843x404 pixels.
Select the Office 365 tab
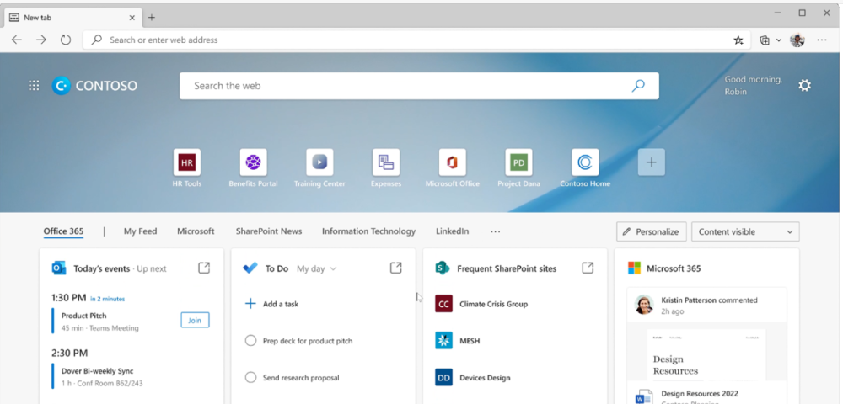tap(63, 231)
